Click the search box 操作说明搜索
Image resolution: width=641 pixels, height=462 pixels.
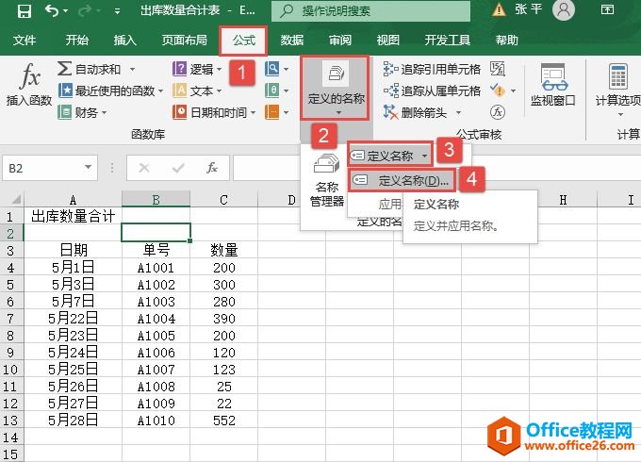(x=370, y=11)
